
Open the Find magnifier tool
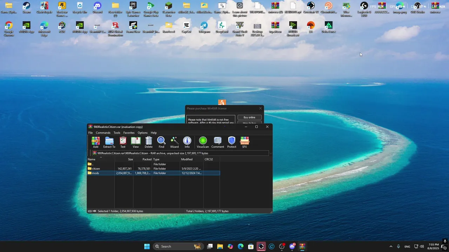point(161,142)
